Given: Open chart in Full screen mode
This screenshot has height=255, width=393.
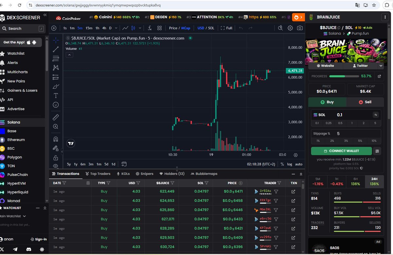Looking at the screenshot, I should coord(227,28).
